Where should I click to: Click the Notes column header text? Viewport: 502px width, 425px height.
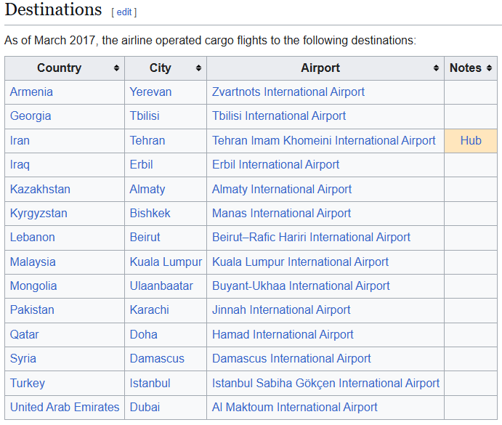(466, 68)
